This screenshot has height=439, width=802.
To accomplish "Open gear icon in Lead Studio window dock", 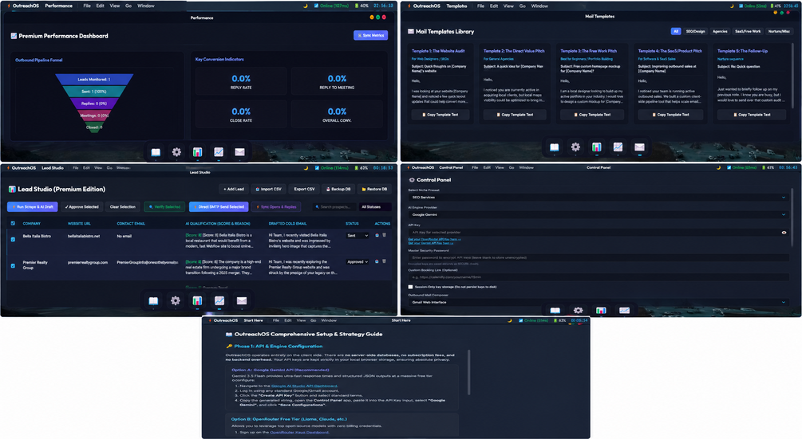I will click(x=176, y=300).
